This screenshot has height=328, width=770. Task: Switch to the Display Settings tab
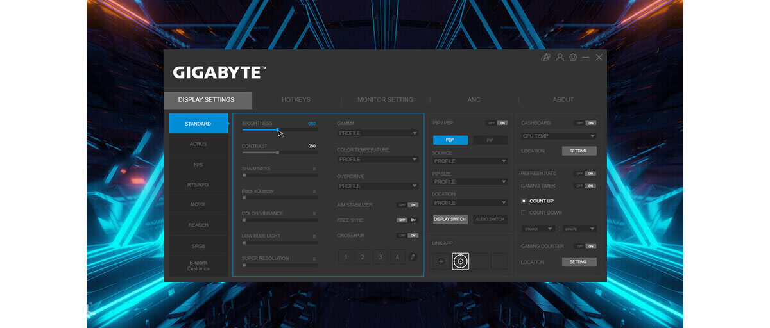click(x=207, y=100)
